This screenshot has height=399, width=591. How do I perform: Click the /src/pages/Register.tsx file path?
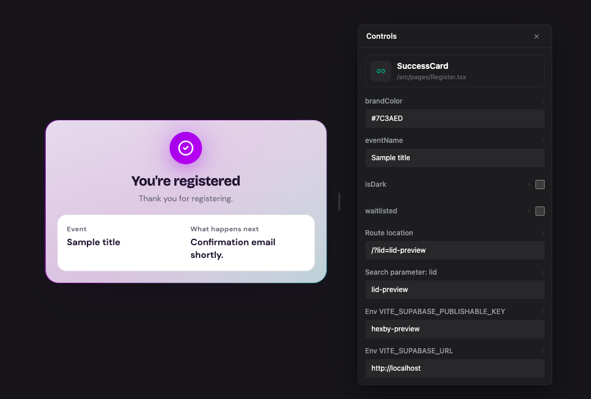tap(431, 77)
